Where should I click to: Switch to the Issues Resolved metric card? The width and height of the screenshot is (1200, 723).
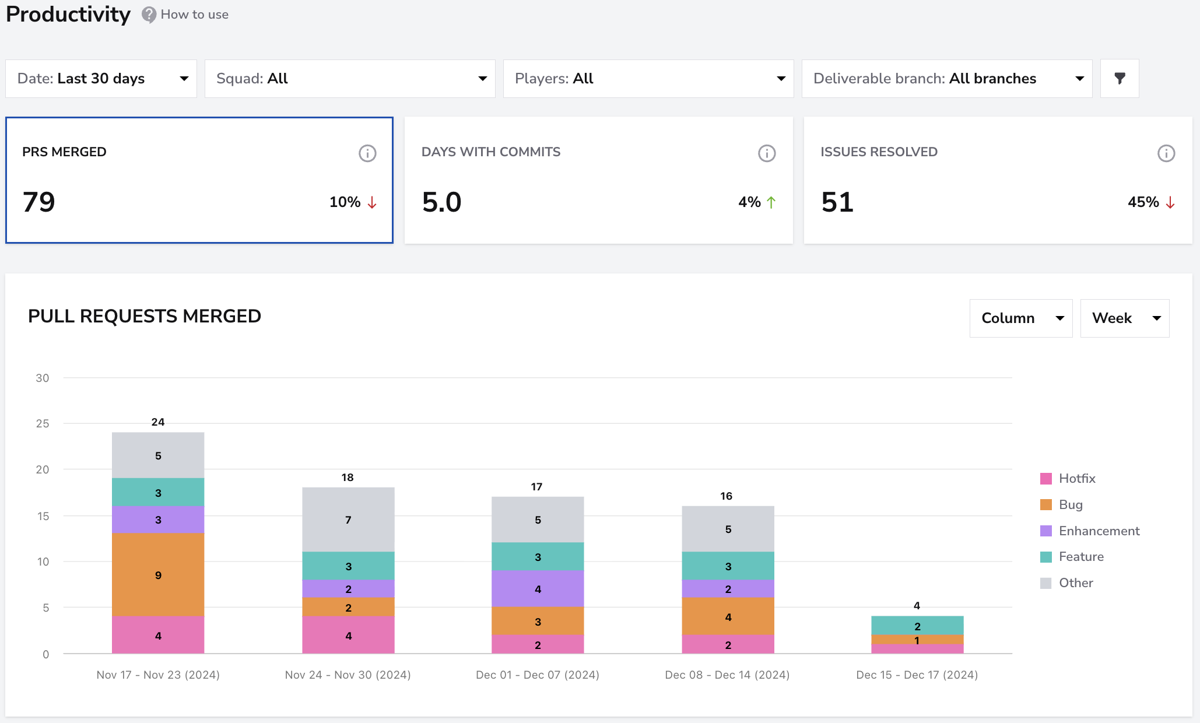(998, 180)
